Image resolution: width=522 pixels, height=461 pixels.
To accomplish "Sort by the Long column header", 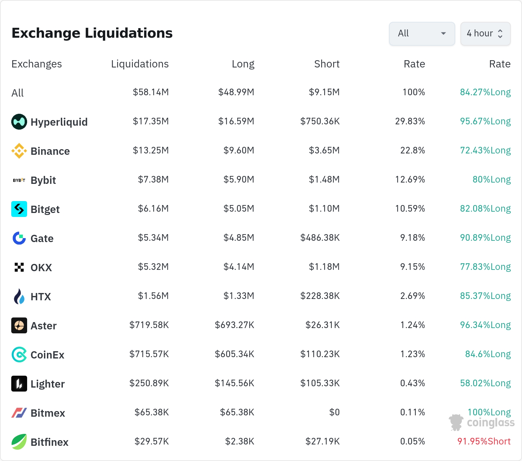I will pyautogui.click(x=243, y=64).
